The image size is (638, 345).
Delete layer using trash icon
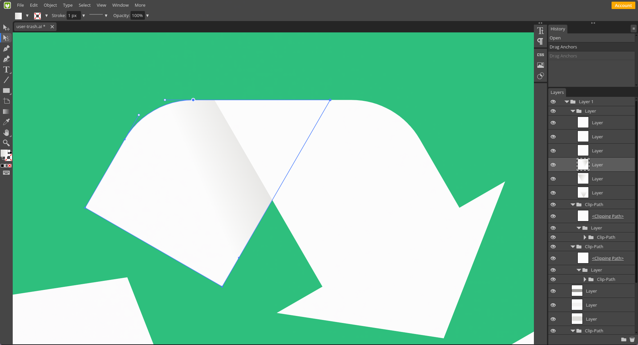[x=632, y=339]
